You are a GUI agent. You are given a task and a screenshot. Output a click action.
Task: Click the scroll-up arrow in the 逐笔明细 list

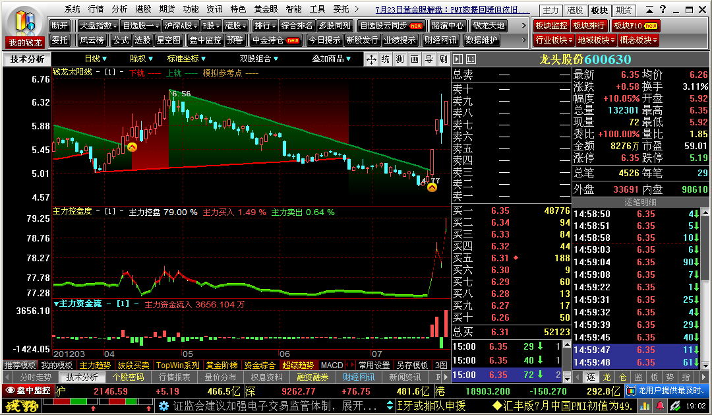tap(706, 213)
